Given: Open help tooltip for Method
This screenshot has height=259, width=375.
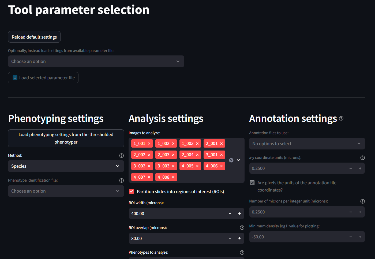Looking at the screenshot, I should 121,156.
